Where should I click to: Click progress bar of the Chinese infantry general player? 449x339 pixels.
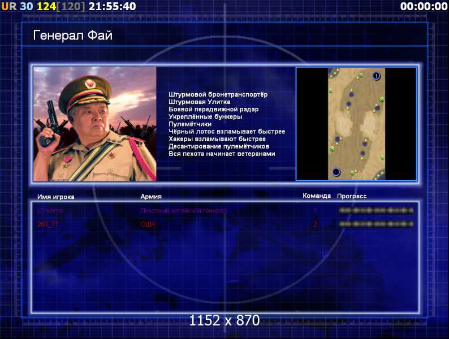(x=375, y=211)
